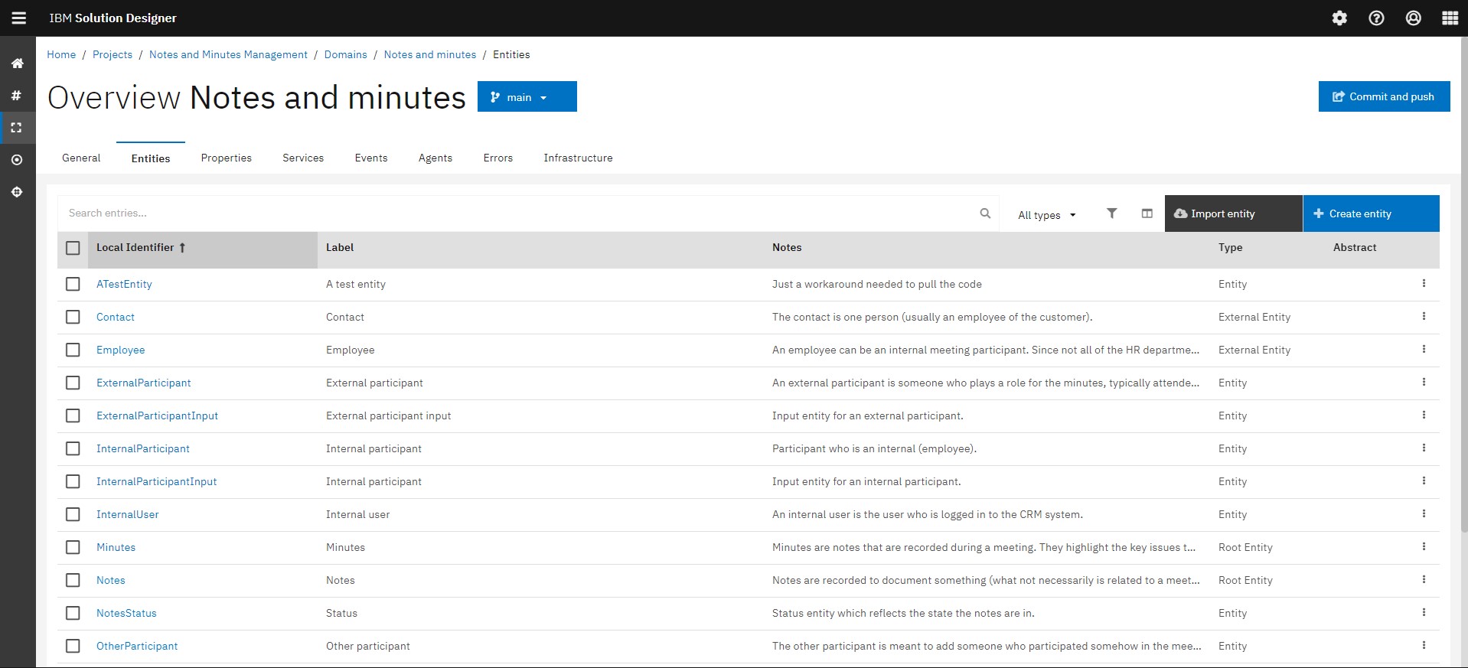The height and width of the screenshot is (668, 1468).
Task: Click the search magnifier icon
Action: [x=985, y=213]
